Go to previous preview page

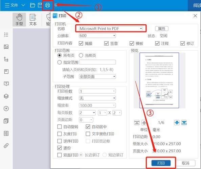click(x=144, y=123)
